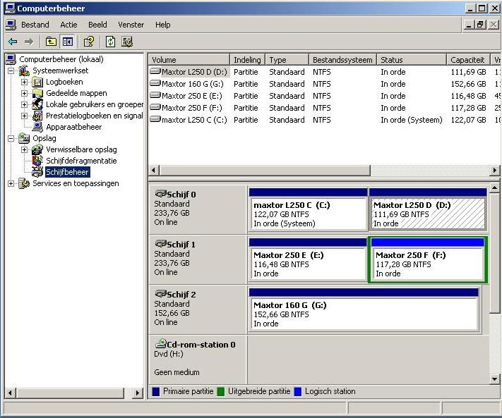Select the Schijfbeheer tree item

point(67,172)
